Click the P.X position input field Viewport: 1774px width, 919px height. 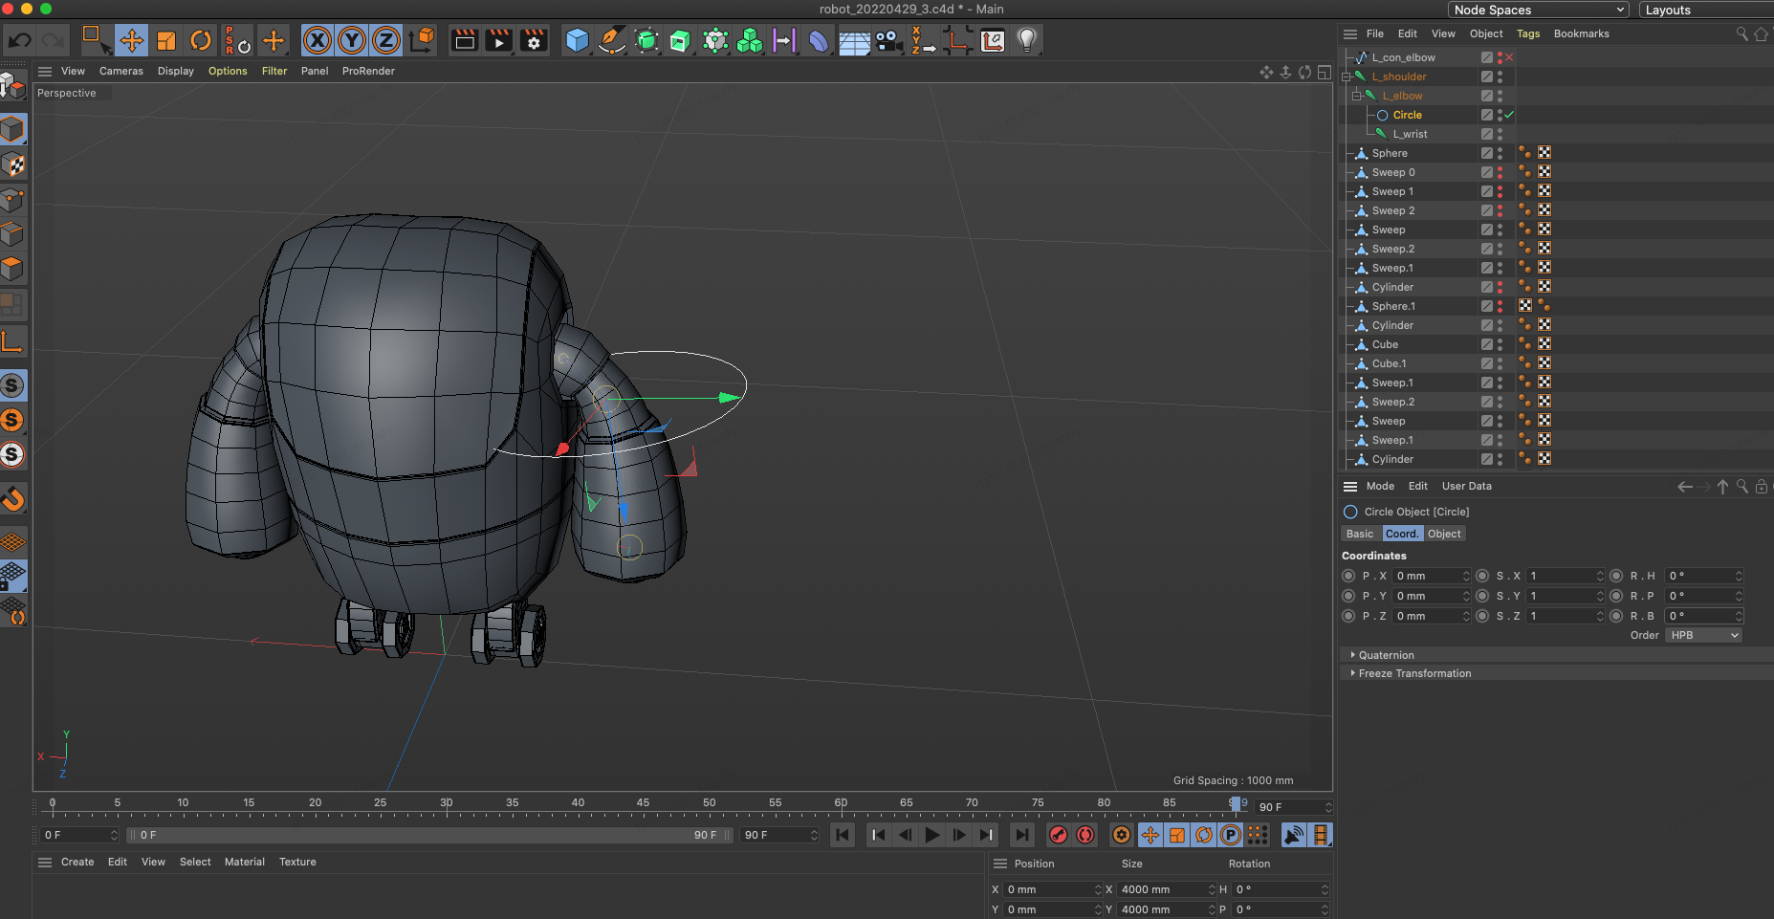click(x=1426, y=576)
